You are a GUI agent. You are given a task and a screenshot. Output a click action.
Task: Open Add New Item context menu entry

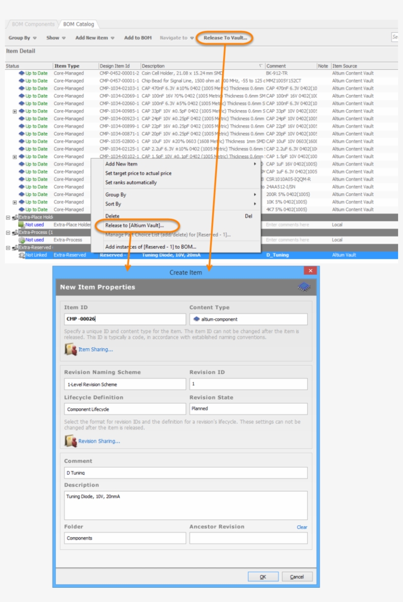[175, 164]
